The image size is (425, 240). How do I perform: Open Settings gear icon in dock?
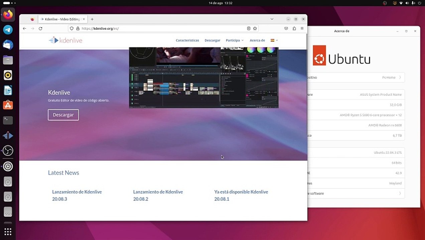pos(8,166)
